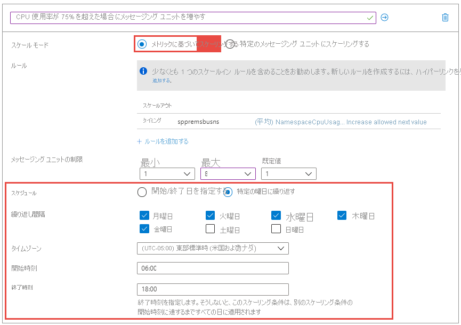Click the arrow circle icon beside condition name

(x=384, y=18)
